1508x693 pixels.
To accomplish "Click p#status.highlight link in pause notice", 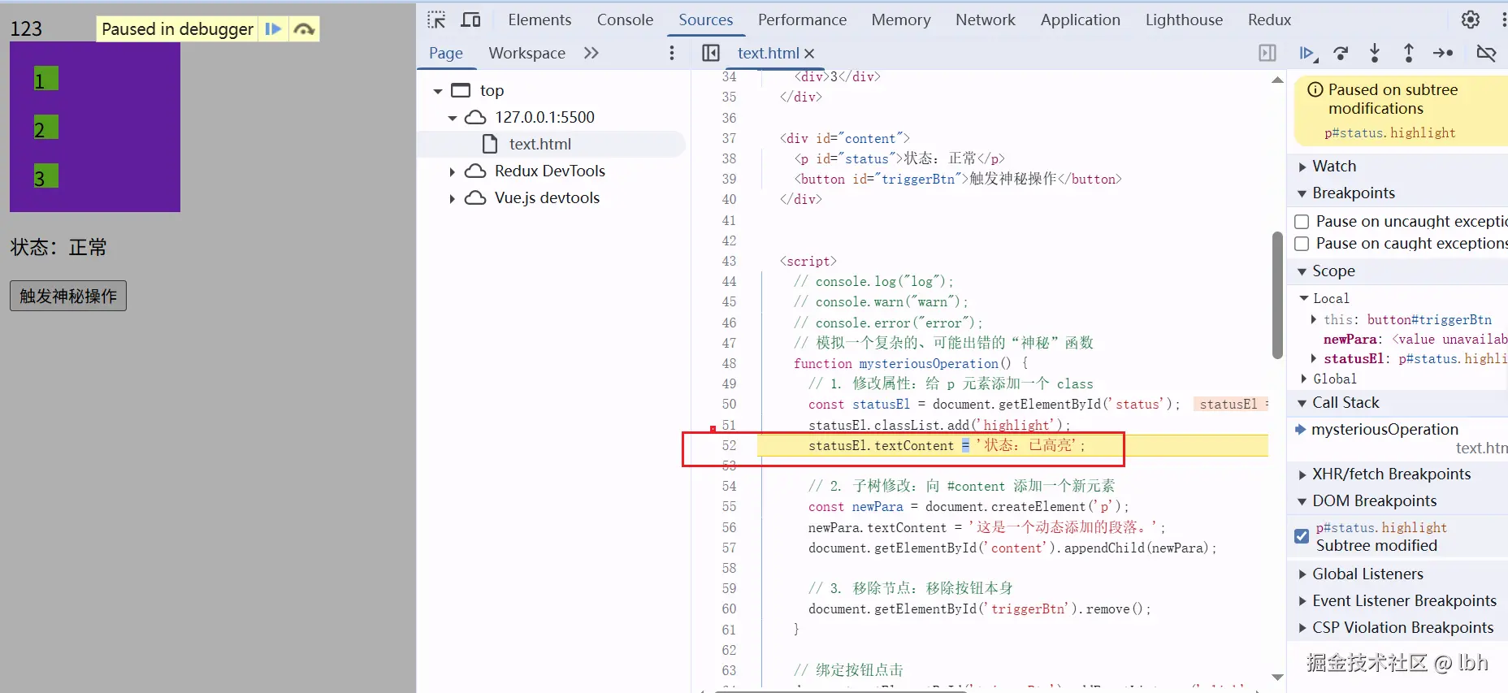I will pos(1389,133).
